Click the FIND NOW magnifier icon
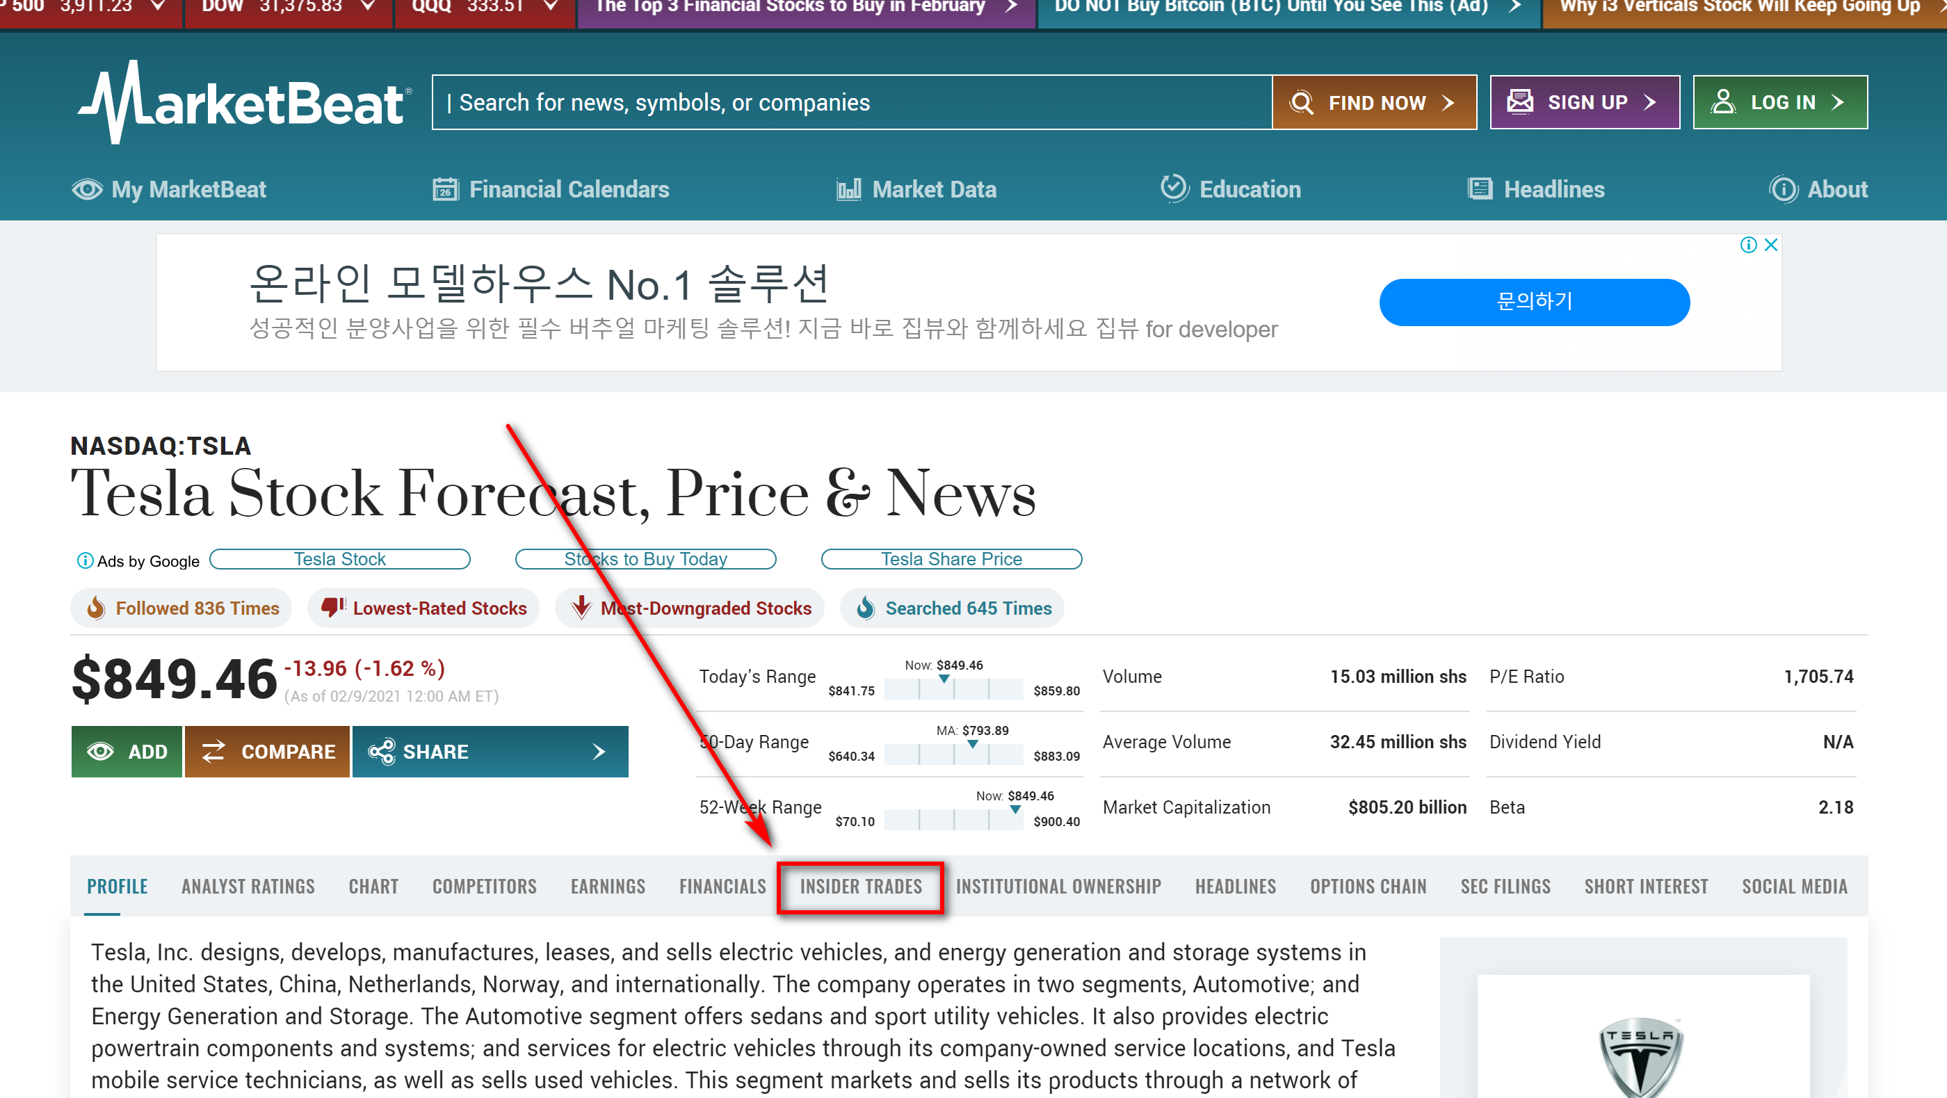Screen dimensions: 1947x1098 click(1302, 103)
